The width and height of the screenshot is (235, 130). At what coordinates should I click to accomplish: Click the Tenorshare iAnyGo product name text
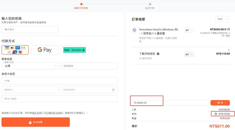158,32
